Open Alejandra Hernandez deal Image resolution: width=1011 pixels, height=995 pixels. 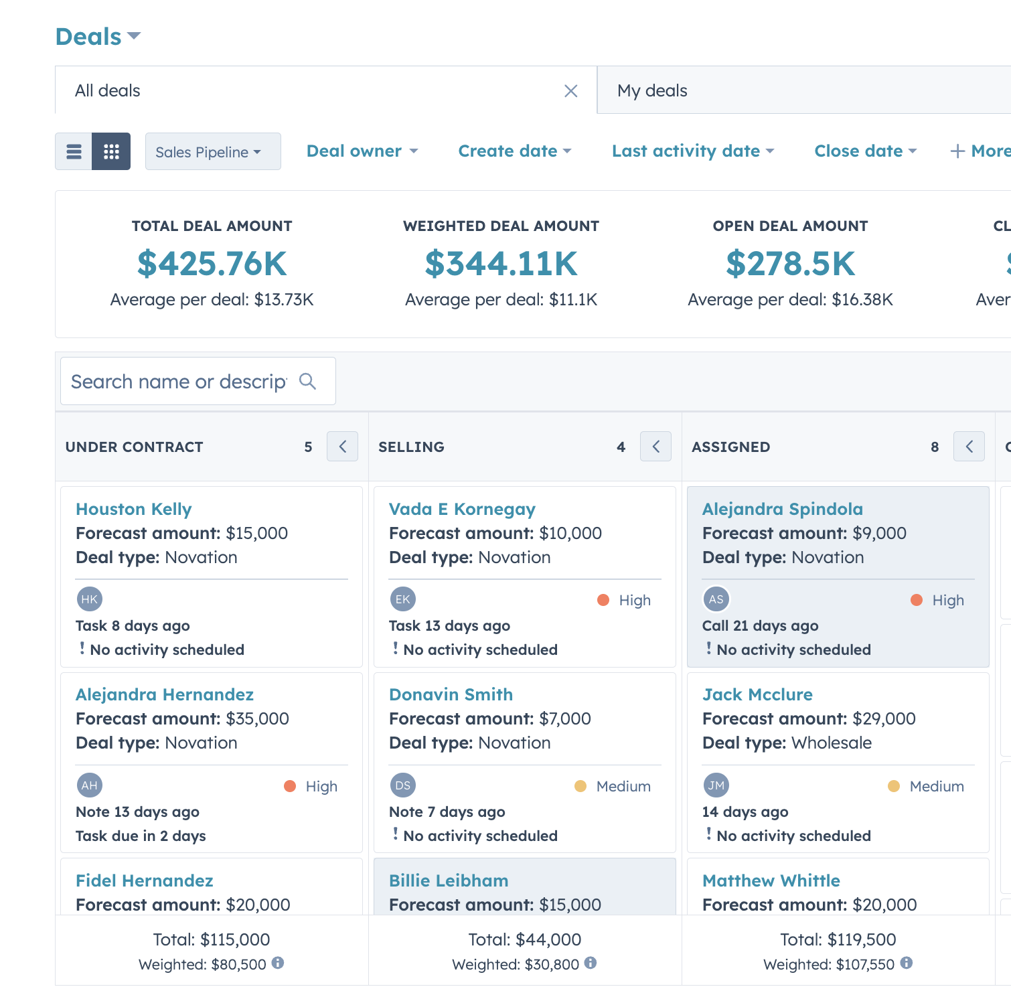[165, 694]
